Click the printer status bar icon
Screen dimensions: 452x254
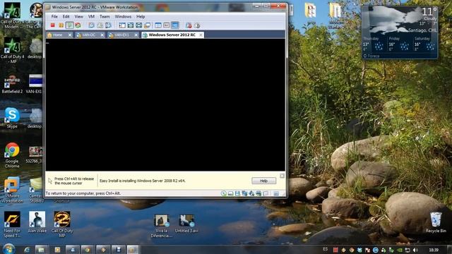click(258, 193)
